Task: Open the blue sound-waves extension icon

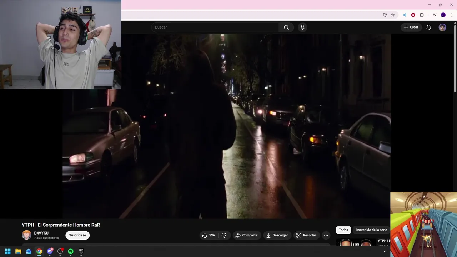Action: 405,15
